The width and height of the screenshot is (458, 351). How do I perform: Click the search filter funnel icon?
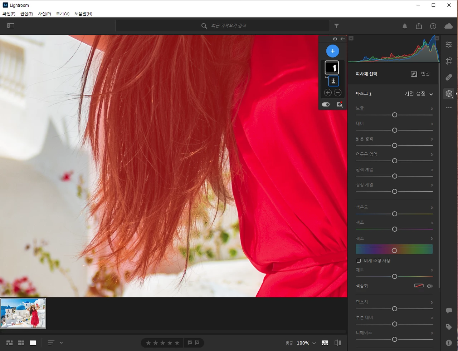pos(336,26)
